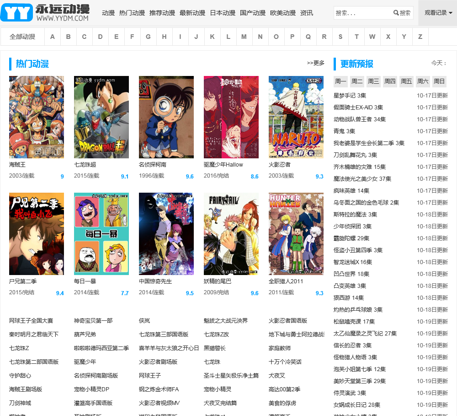Click the YY site logo
Screen dimensions: 457x416
[x=45, y=12]
